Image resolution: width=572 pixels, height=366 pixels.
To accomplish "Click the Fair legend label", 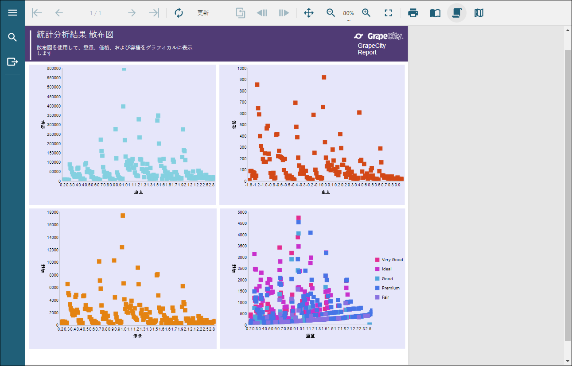I will [385, 297].
